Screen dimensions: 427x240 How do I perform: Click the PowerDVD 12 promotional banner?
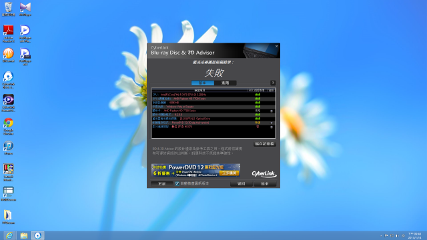pyautogui.click(x=195, y=171)
